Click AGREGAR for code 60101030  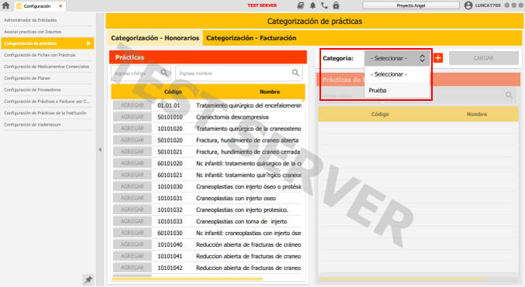coord(133,233)
